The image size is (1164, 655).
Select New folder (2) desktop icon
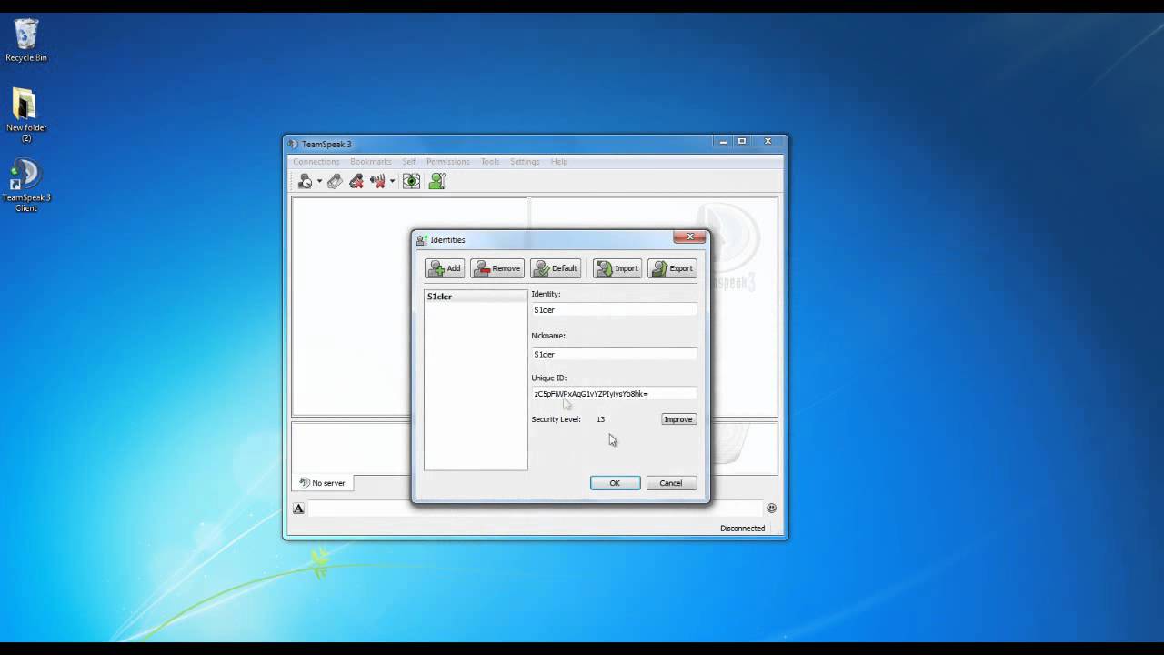tap(26, 115)
